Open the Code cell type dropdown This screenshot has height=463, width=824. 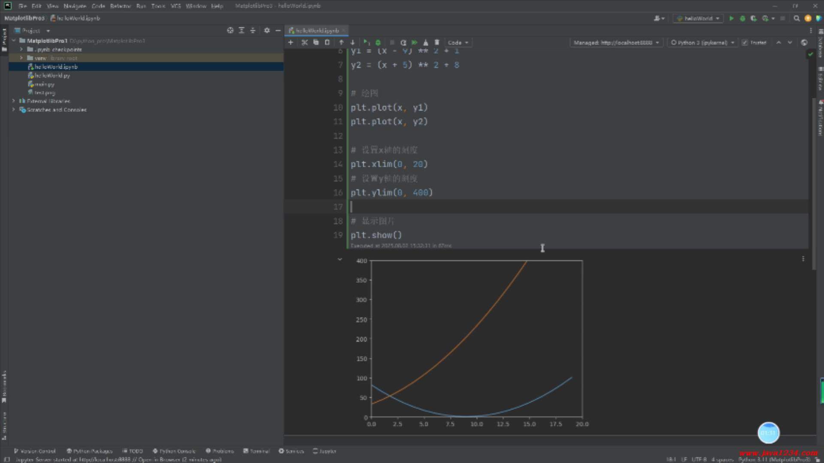[458, 42]
